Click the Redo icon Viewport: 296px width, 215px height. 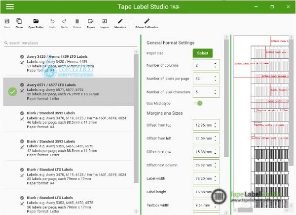pyautogui.click(x=64, y=21)
